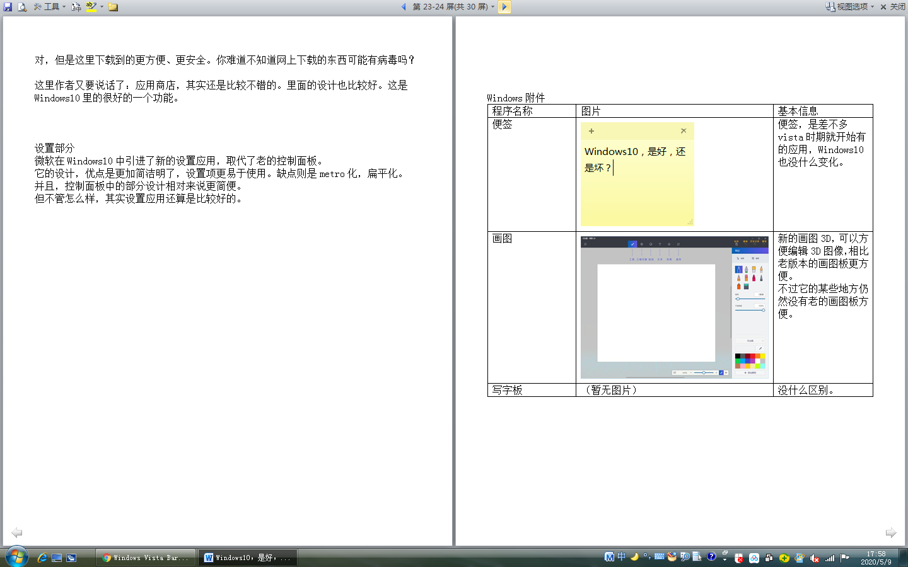Click the insert comment icon
Screen dimensions: 908x567
113,7
